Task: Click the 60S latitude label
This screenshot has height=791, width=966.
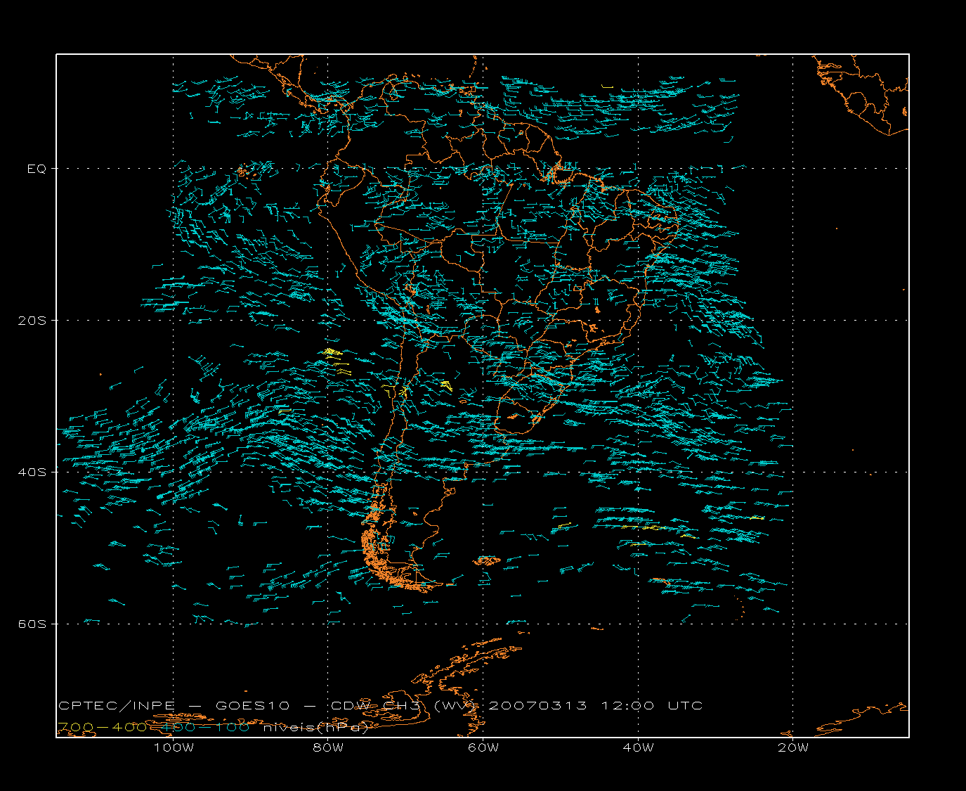Action: (x=33, y=624)
